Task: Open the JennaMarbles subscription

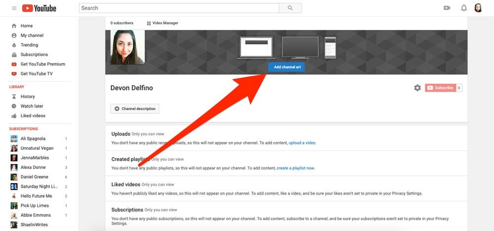Action: [34, 158]
